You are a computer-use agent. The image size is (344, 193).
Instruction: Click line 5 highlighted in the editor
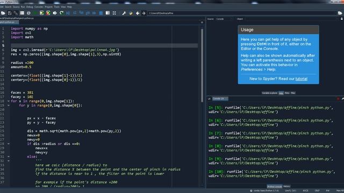point(104,46)
